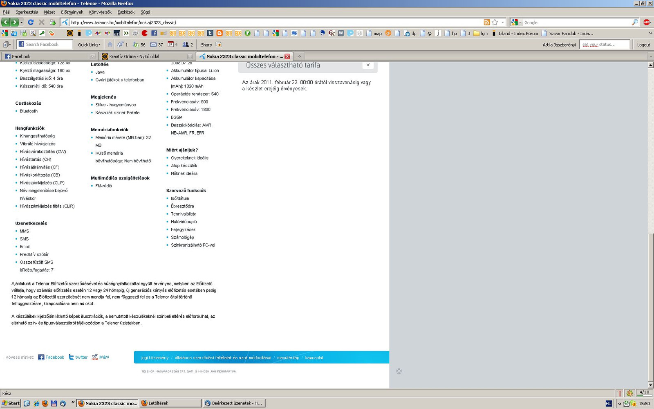Screen dimensions: 654x409
Task: Open the Fájl menu
Action: coord(6,12)
